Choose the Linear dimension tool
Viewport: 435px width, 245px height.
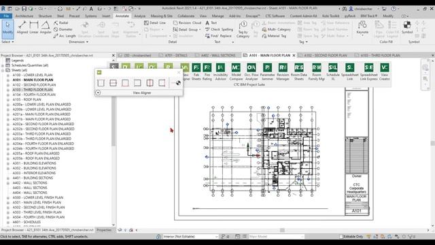pyautogui.click(x=34, y=28)
